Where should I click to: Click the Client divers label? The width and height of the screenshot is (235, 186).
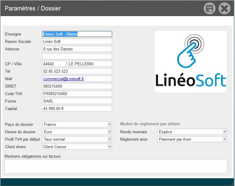(16, 147)
